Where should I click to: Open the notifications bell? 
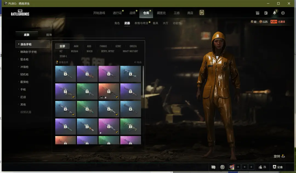tap(274, 13)
